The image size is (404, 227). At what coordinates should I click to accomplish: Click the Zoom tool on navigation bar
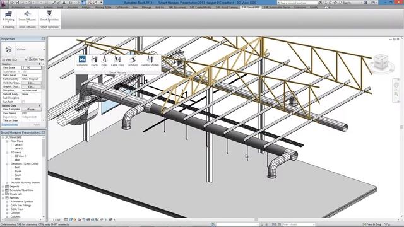(x=396, y=95)
